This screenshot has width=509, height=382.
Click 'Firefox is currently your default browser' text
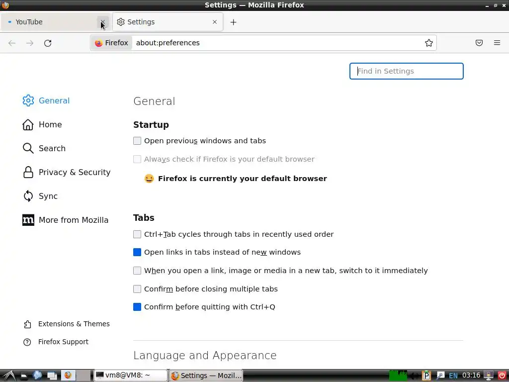(242, 179)
